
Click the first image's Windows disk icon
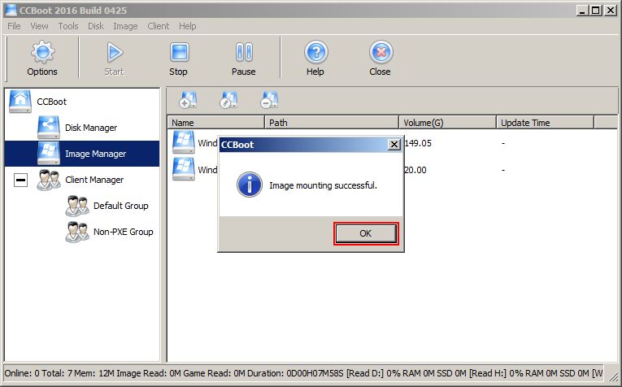pos(184,142)
